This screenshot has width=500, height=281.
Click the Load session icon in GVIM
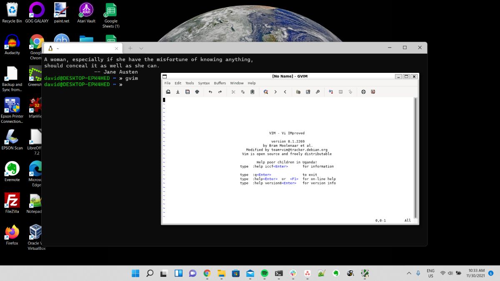point(298,92)
